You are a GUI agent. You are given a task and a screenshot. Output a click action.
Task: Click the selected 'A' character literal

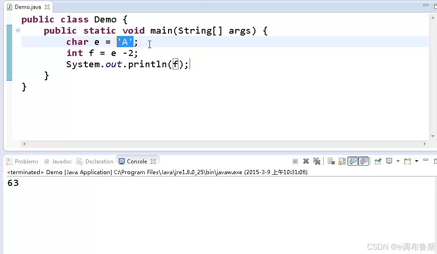tap(125, 42)
